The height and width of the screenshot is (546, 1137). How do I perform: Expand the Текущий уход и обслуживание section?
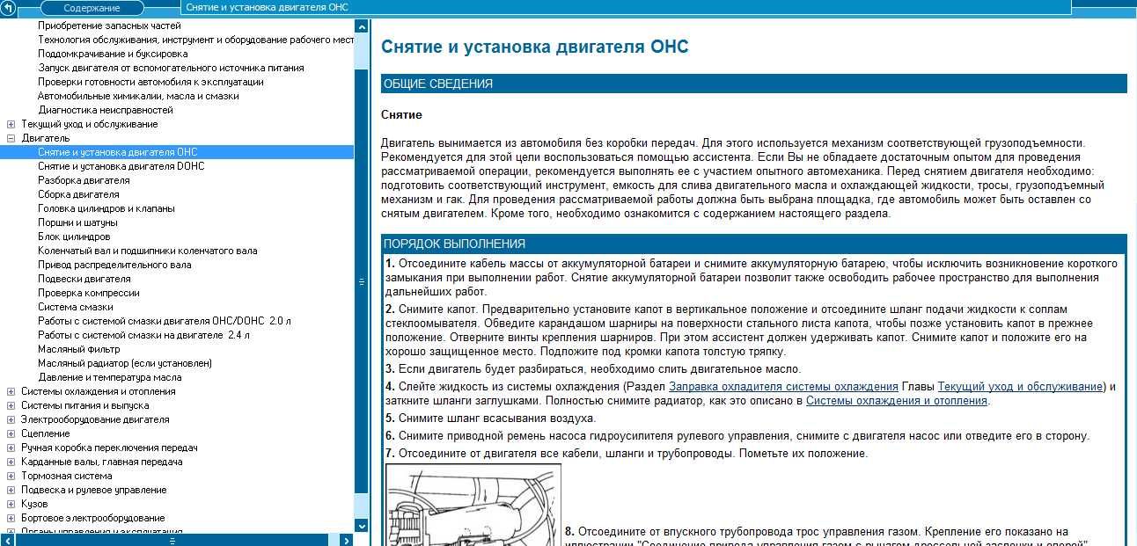(11, 124)
